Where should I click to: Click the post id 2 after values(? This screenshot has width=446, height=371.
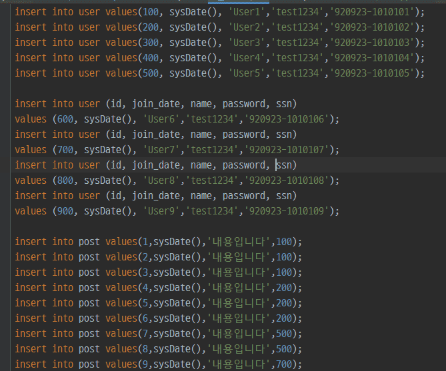click(145, 257)
